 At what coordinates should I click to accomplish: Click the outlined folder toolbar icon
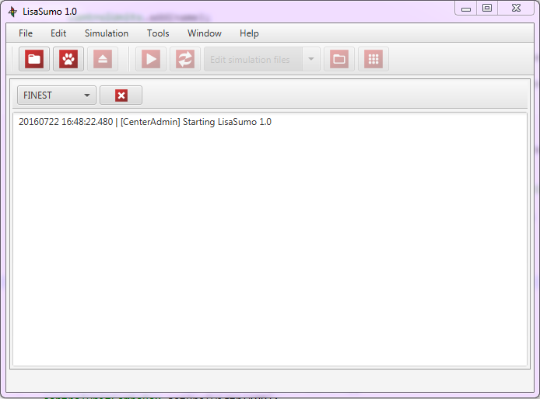click(339, 59)
